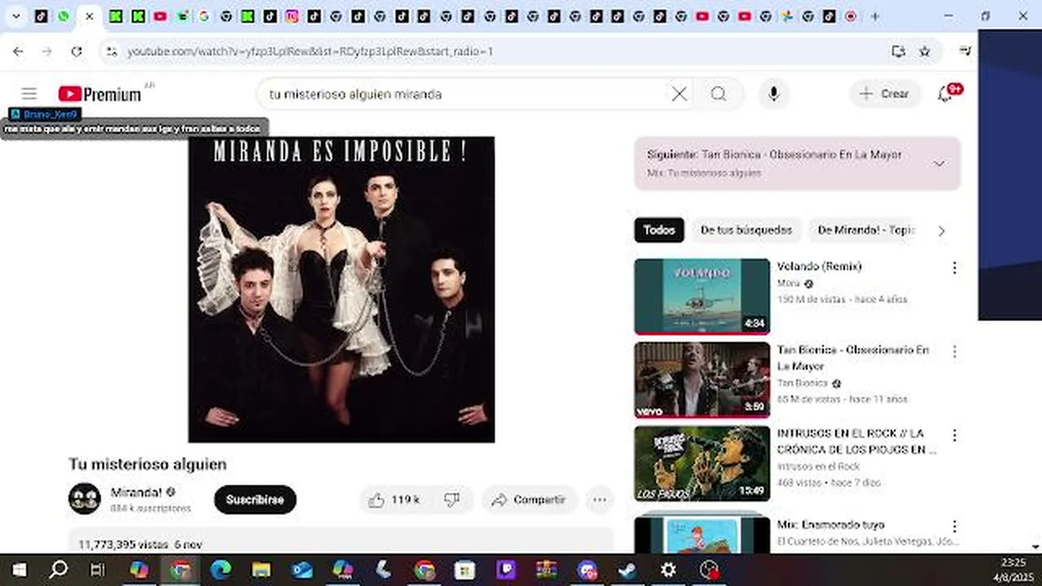Open the YouTube hamburger guide menu

point(29,94)
